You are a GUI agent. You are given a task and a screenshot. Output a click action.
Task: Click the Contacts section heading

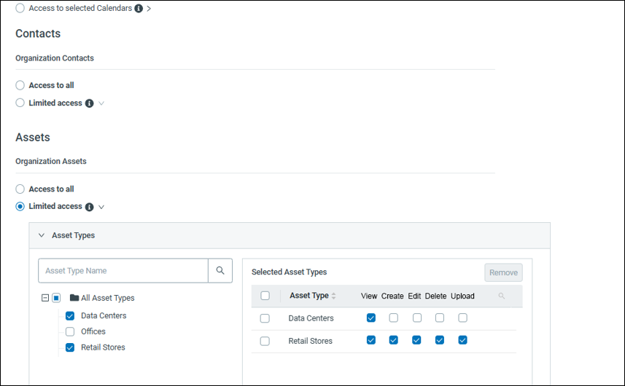tap(38, 34)
